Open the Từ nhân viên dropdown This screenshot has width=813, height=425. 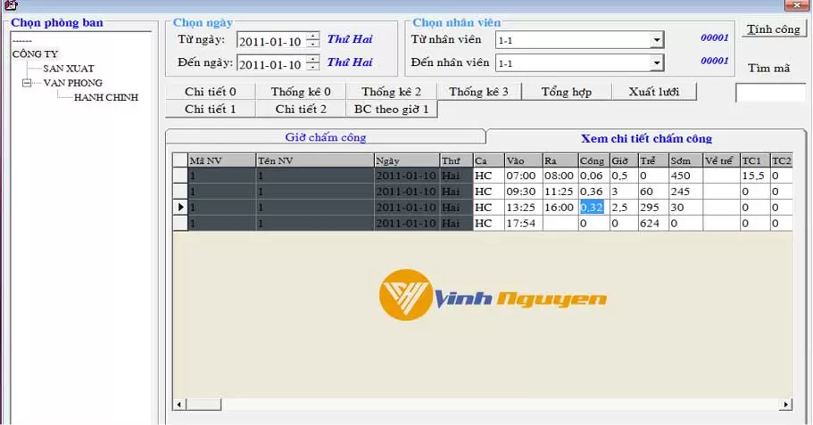pyautogui.click(x=657, y=40)
